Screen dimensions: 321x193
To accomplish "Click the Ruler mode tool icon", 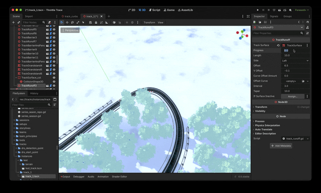I will click(x=107, y=22).
